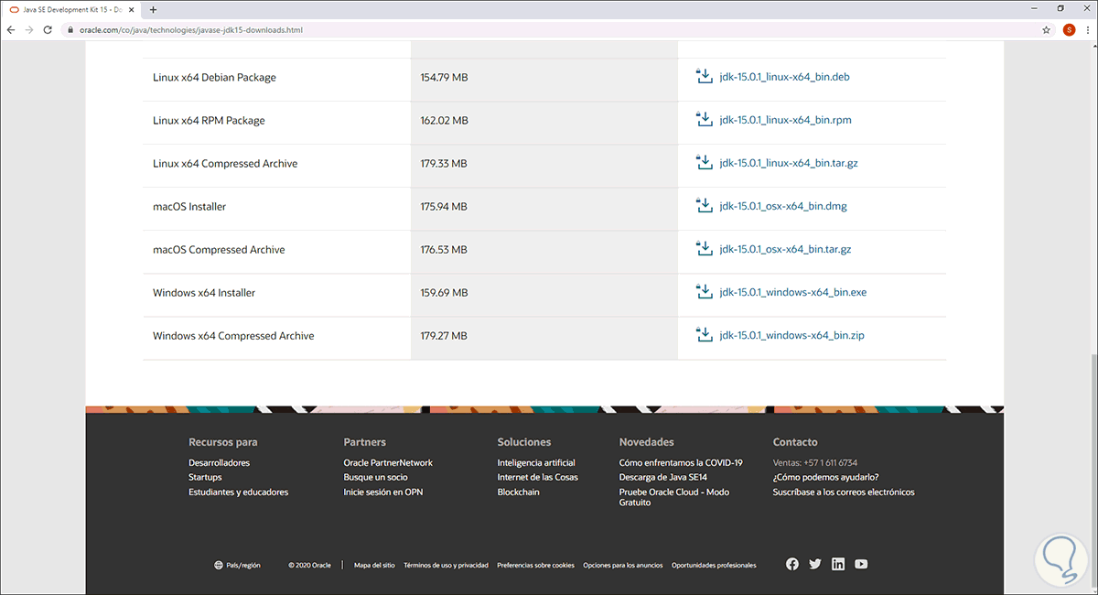Viewport: 1098px width, 595px height.
Task: Open a new browser tab
Action: coord(153,9)
